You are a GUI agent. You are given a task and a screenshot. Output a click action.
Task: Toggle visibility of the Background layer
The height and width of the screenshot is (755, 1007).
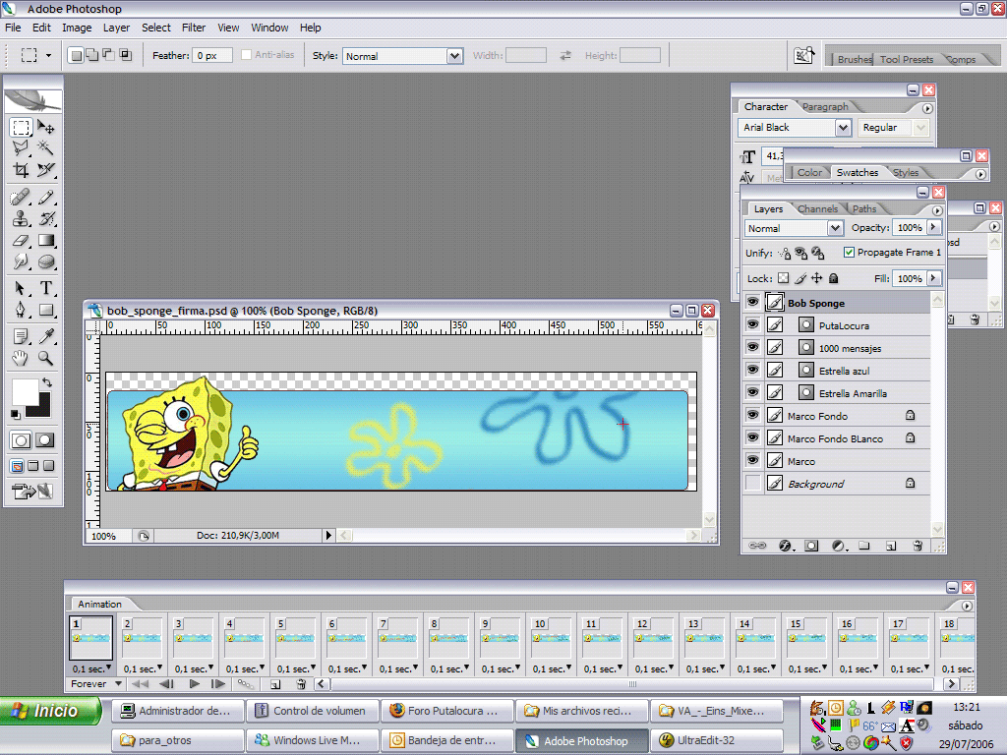click(753, 484)
